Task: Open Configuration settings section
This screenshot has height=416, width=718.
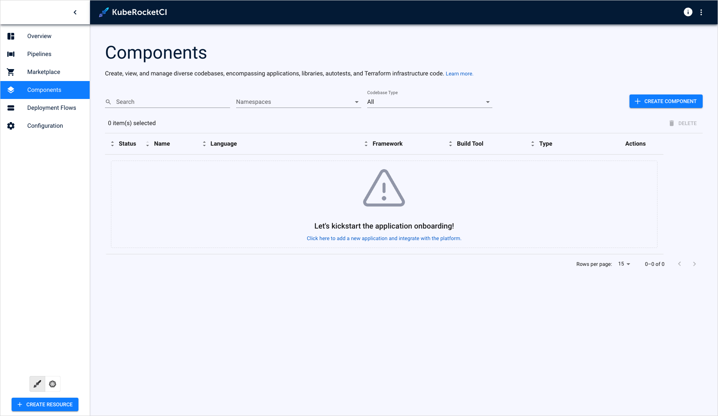Action: (44, 125)
